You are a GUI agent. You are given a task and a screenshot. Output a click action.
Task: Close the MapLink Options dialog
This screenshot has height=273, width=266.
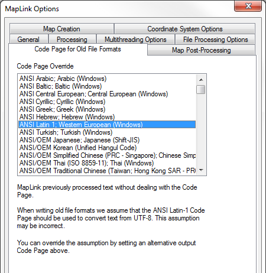[248, 6]
